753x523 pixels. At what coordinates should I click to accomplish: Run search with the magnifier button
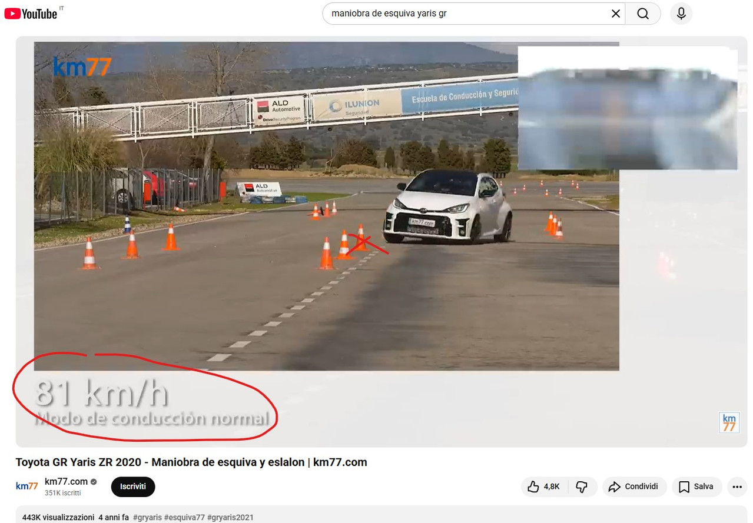[643, 14]
